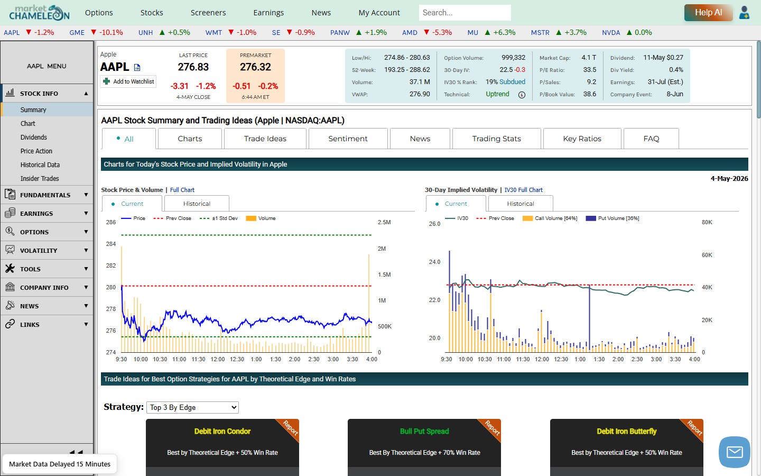Viewport: 761px width, 476px height.
Task: Open the FAQ tab
Action: pyautogui.click(x=651, y=139)
